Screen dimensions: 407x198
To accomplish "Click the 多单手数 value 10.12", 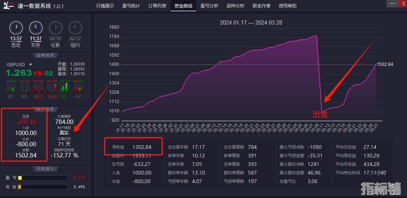I will coord(198,156).
